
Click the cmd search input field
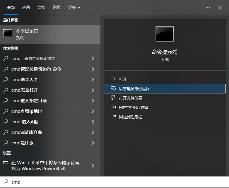117,182
